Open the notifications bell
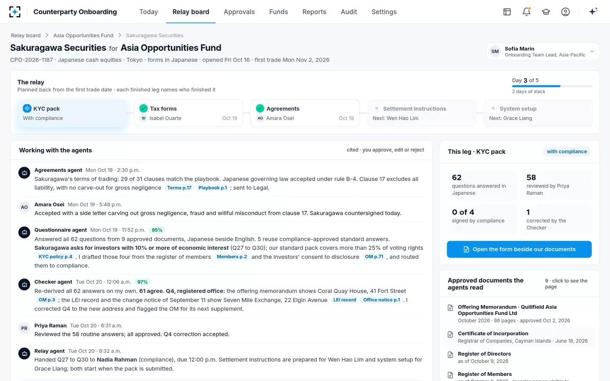Image resolution: width=610 pixels, height=381 pixels. point(527,12)
